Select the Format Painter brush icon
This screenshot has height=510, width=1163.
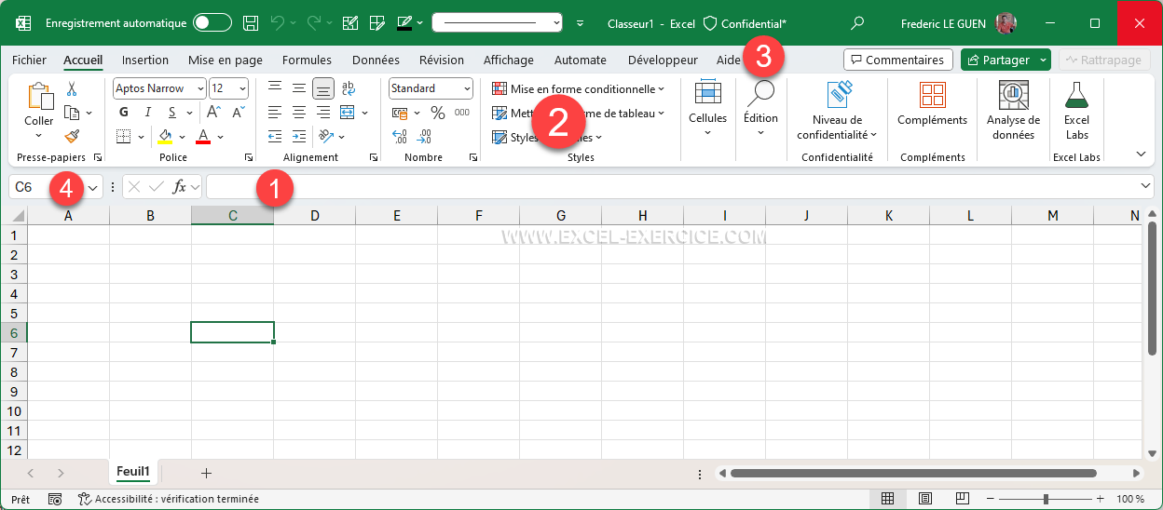point(72,136)
